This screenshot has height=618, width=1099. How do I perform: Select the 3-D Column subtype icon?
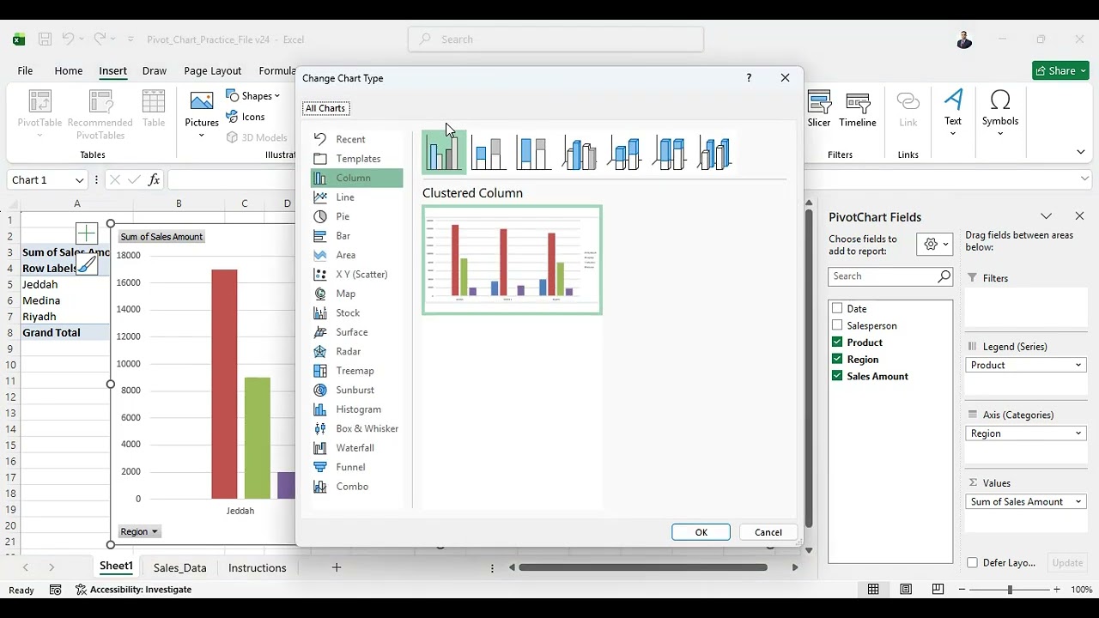[x=714, y=154]
